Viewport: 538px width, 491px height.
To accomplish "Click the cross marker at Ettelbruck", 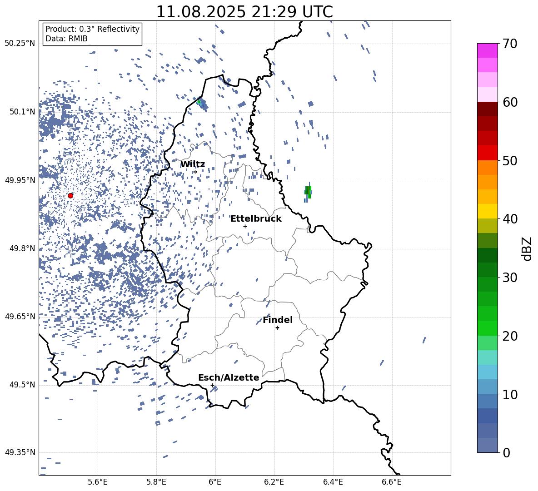I will pos(245,226).
